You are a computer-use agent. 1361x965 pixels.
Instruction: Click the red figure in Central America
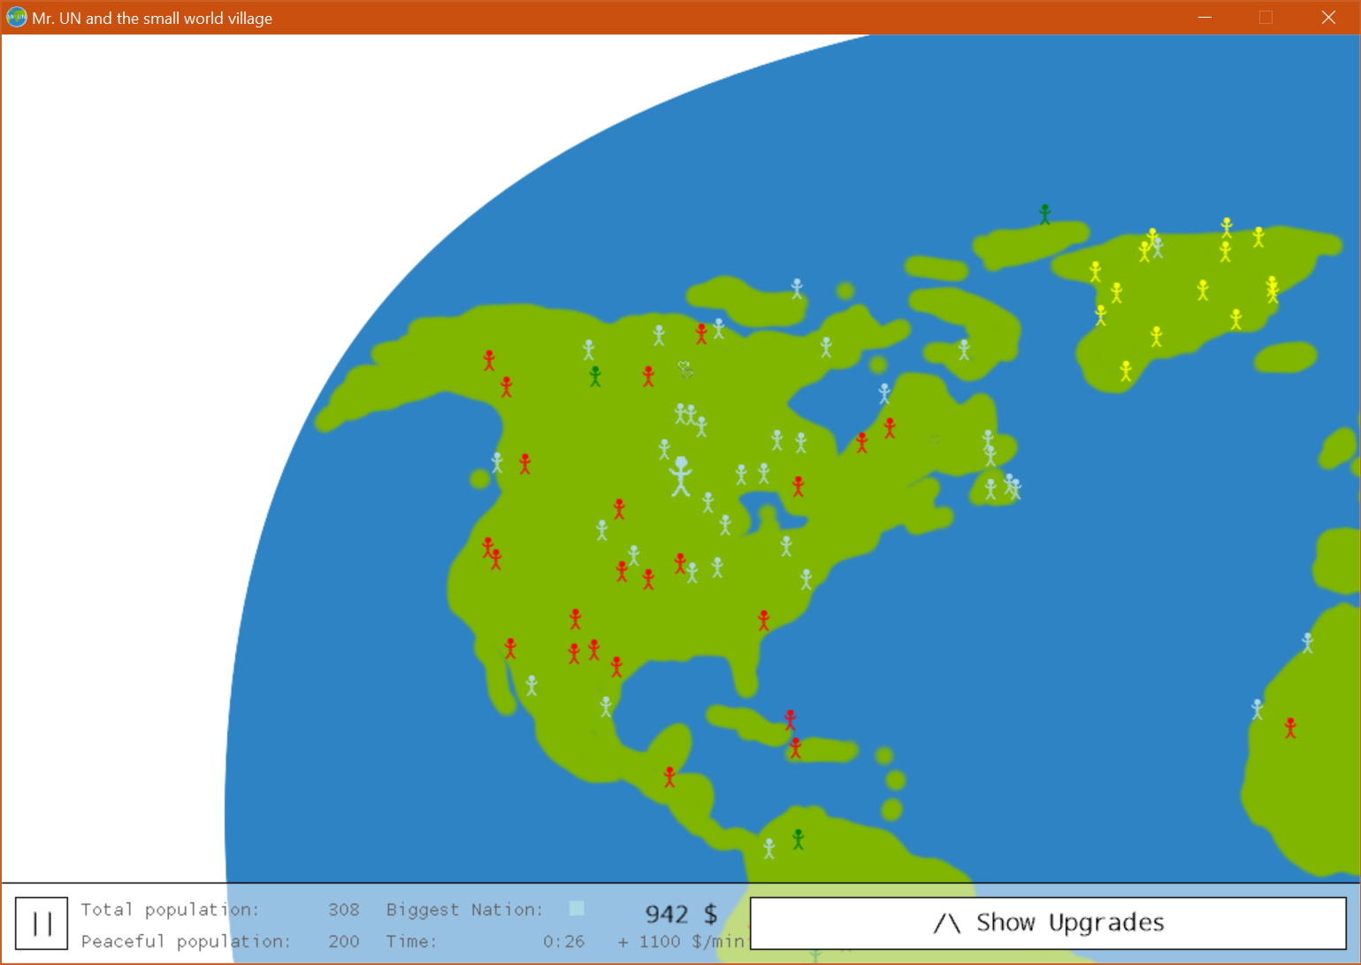click(669, 777)
